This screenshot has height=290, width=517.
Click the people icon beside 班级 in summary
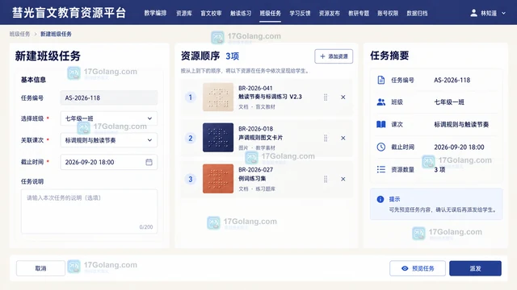pyautogui.click(x=380, y=102)
